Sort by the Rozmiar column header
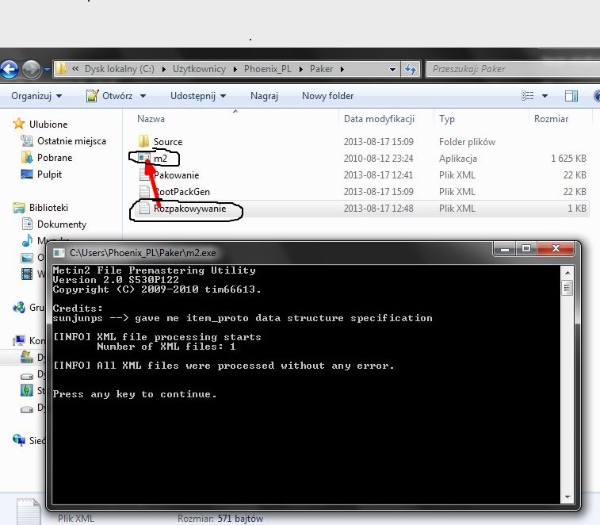600x525 pixels. click(551, 119)
